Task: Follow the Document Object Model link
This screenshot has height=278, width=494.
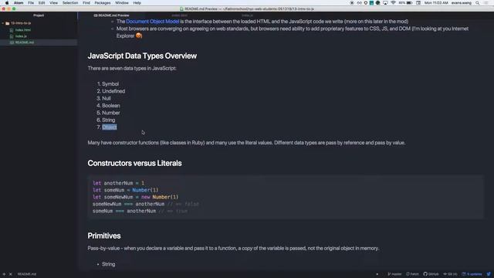Action: (153, 22)
